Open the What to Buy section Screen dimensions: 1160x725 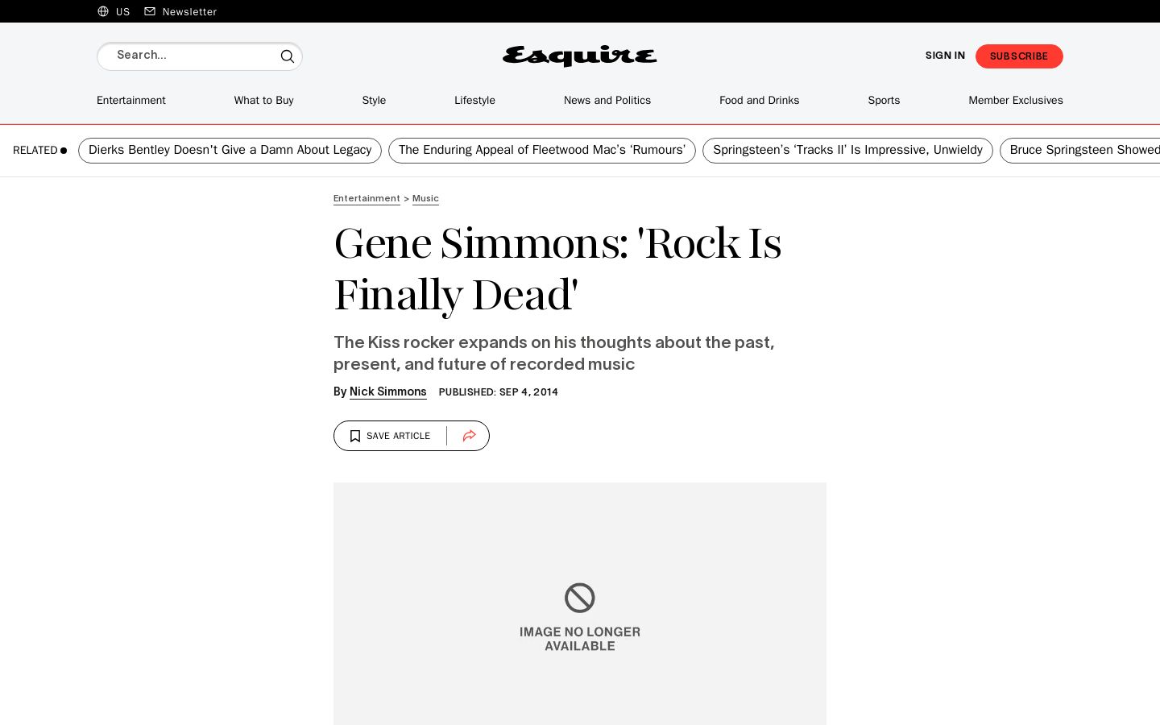(x=264, y=101)
